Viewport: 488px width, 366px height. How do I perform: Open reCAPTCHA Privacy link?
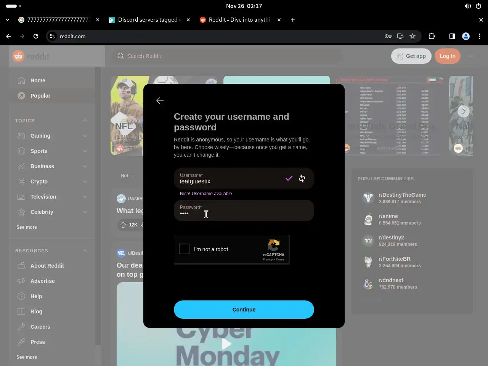click(268, 260)
